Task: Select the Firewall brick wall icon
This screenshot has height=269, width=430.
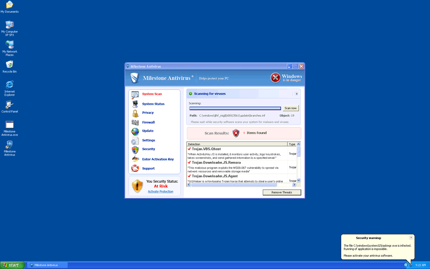Action: click(x=135, y=123)
